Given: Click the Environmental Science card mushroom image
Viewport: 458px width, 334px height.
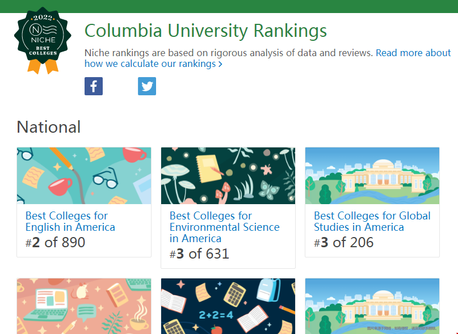Looking at the screenshot, I should [228, 176].
